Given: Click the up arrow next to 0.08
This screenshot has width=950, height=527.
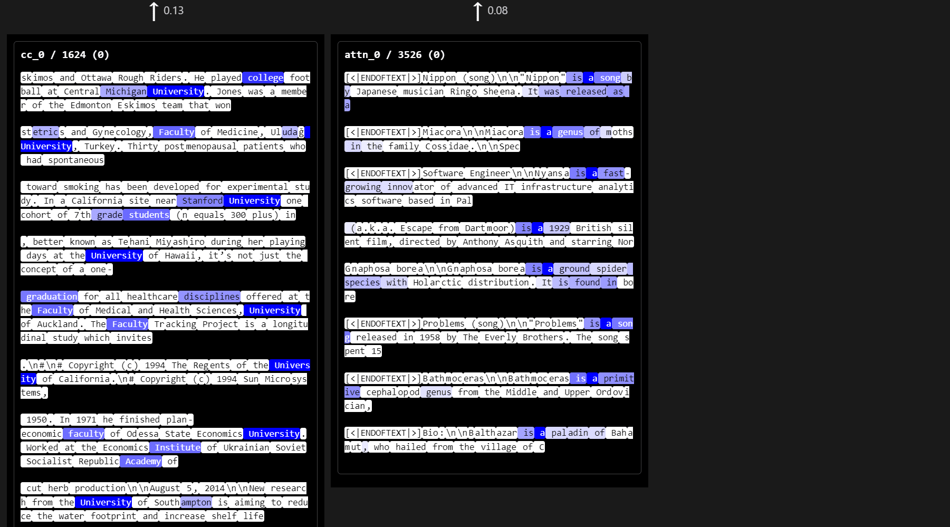Looking at the screenshot, I should (477, 11).
